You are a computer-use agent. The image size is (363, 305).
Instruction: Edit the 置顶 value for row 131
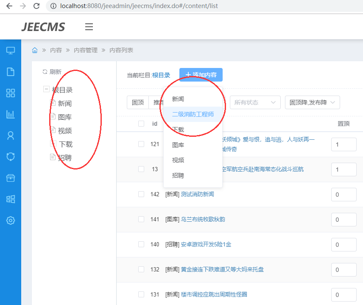click(x=344, y=294)
